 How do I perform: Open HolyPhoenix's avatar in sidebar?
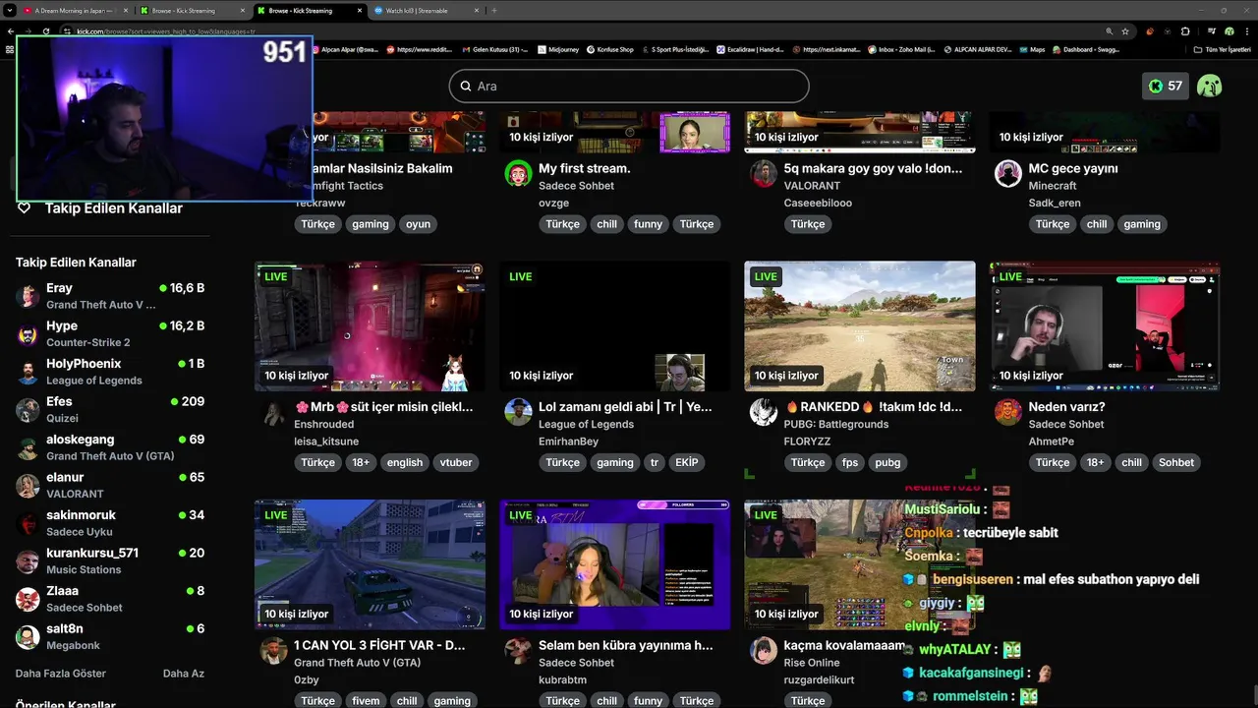click(x=29, y=372)
